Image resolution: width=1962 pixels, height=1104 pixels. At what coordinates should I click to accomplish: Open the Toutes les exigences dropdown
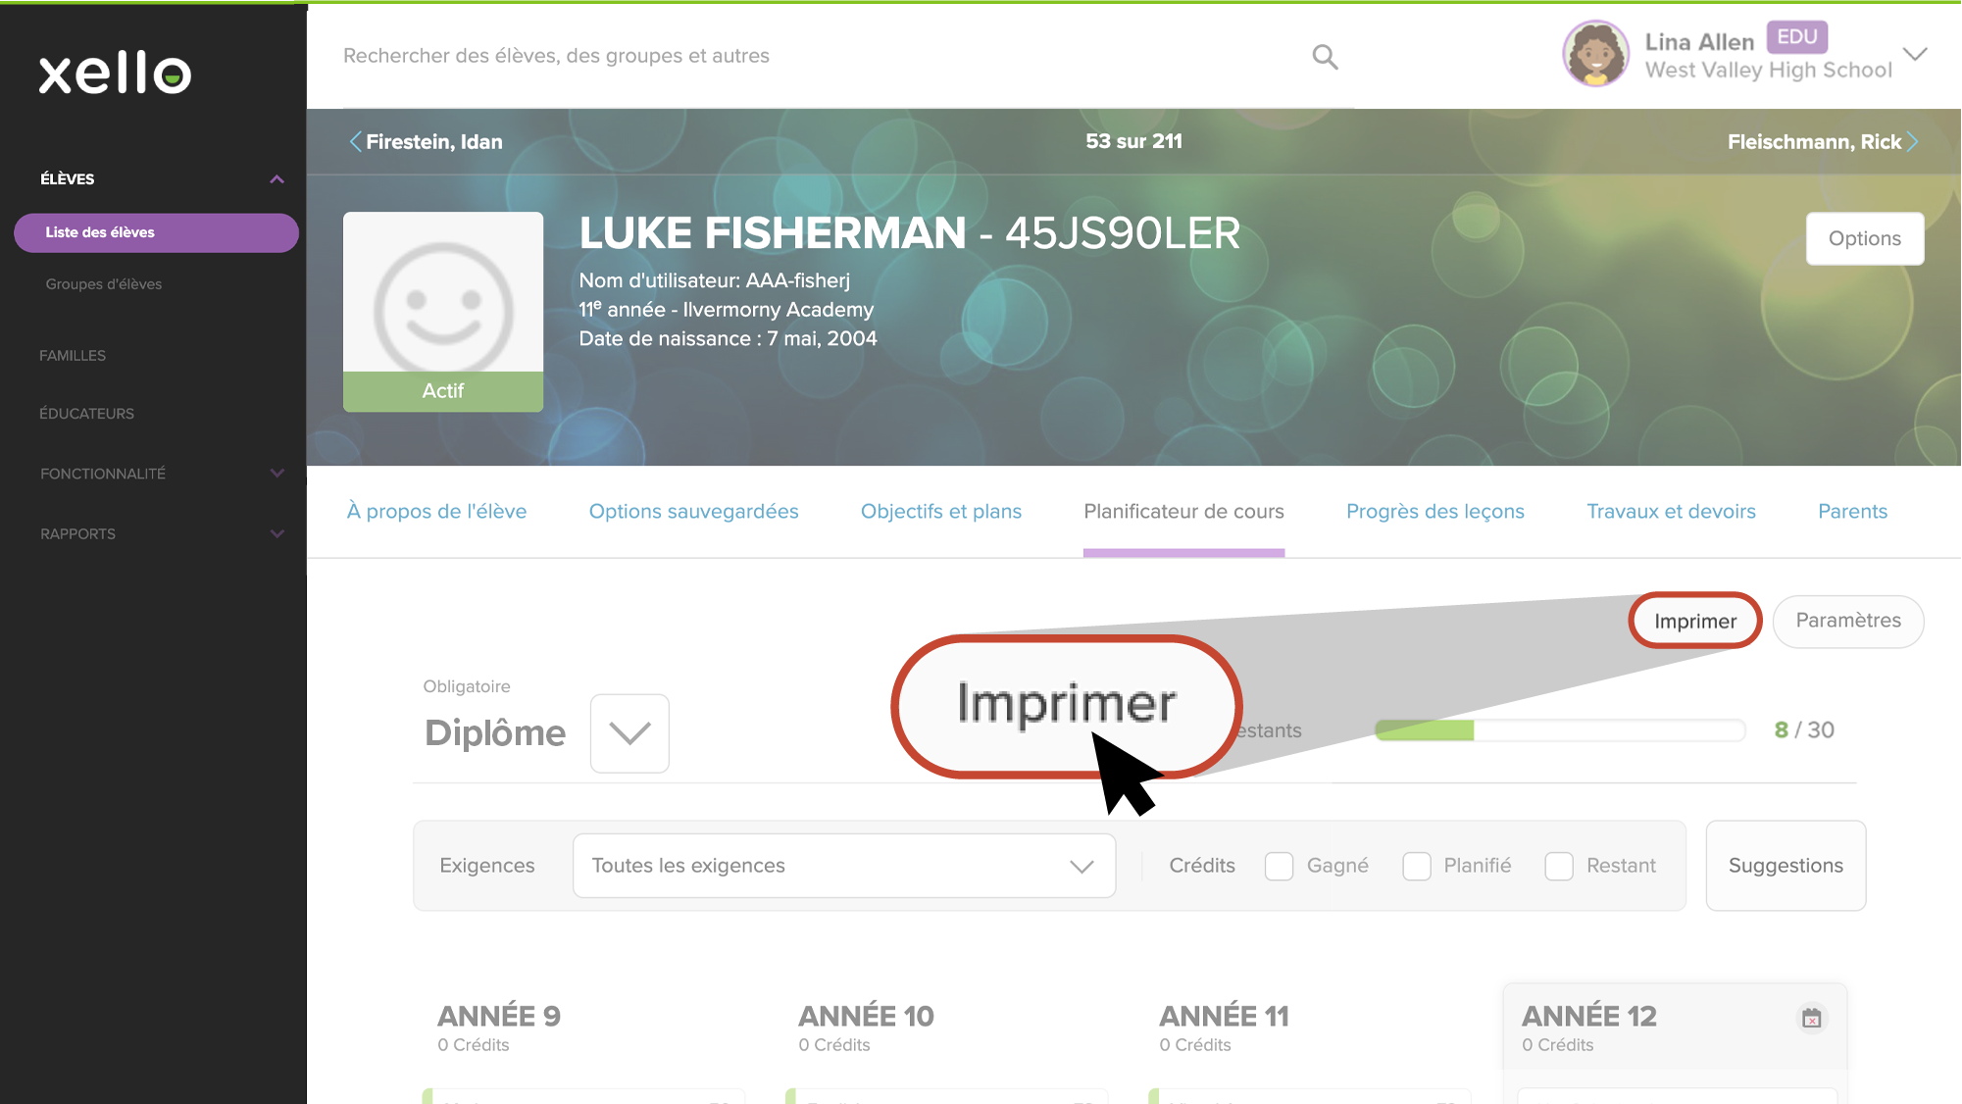coord(844,866)
